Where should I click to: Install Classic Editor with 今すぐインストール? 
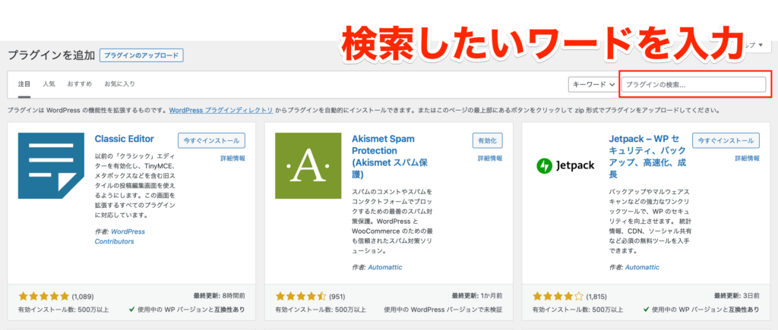211,140
